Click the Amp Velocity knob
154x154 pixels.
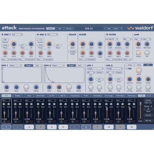(138, 53)
